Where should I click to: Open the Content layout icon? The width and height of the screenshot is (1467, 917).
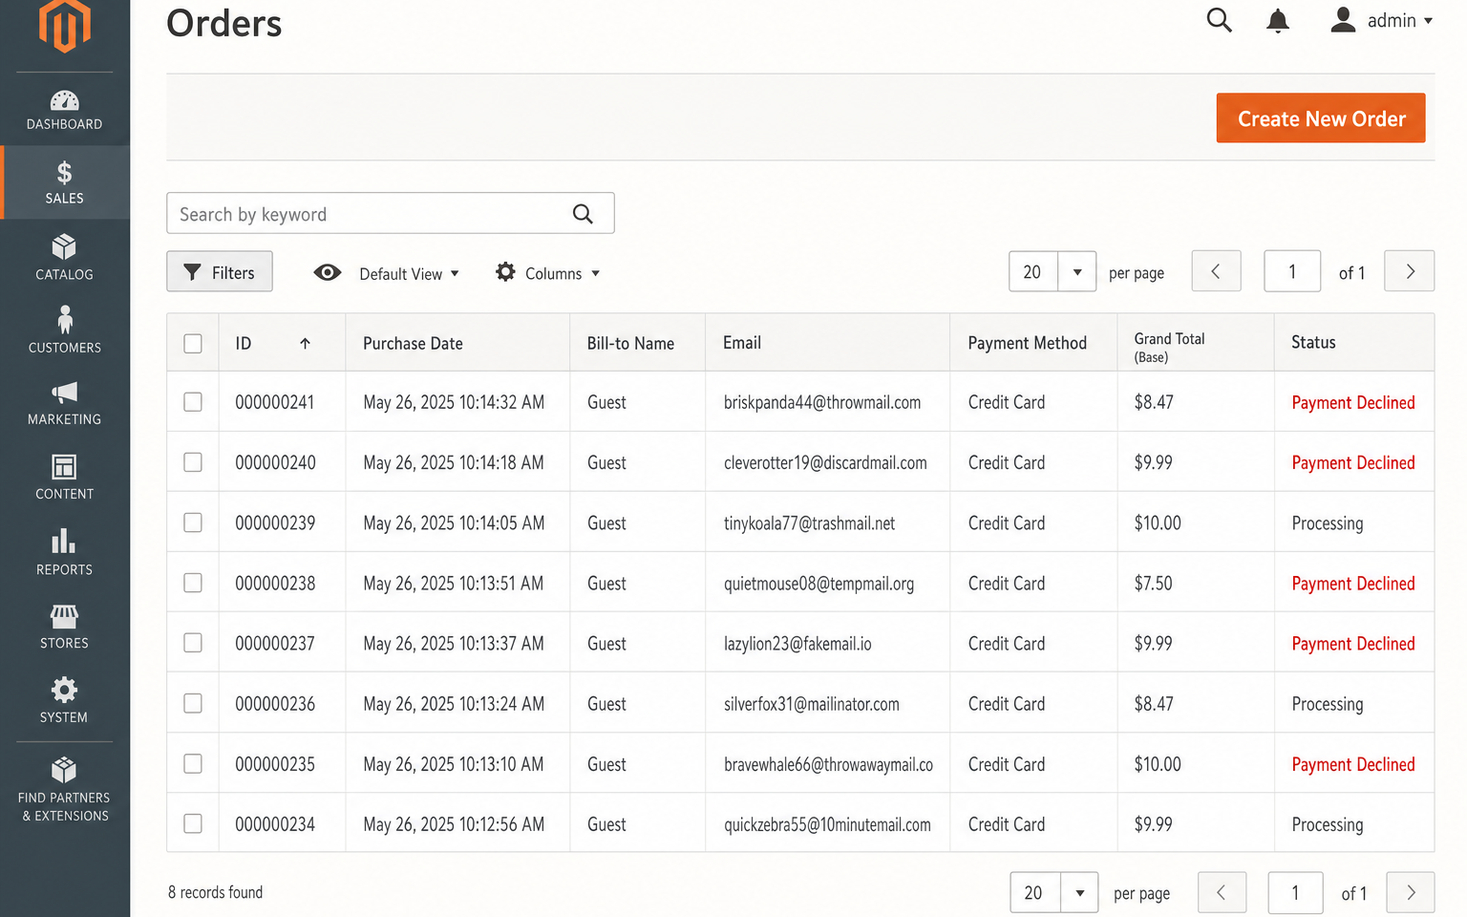coord(64,467)
